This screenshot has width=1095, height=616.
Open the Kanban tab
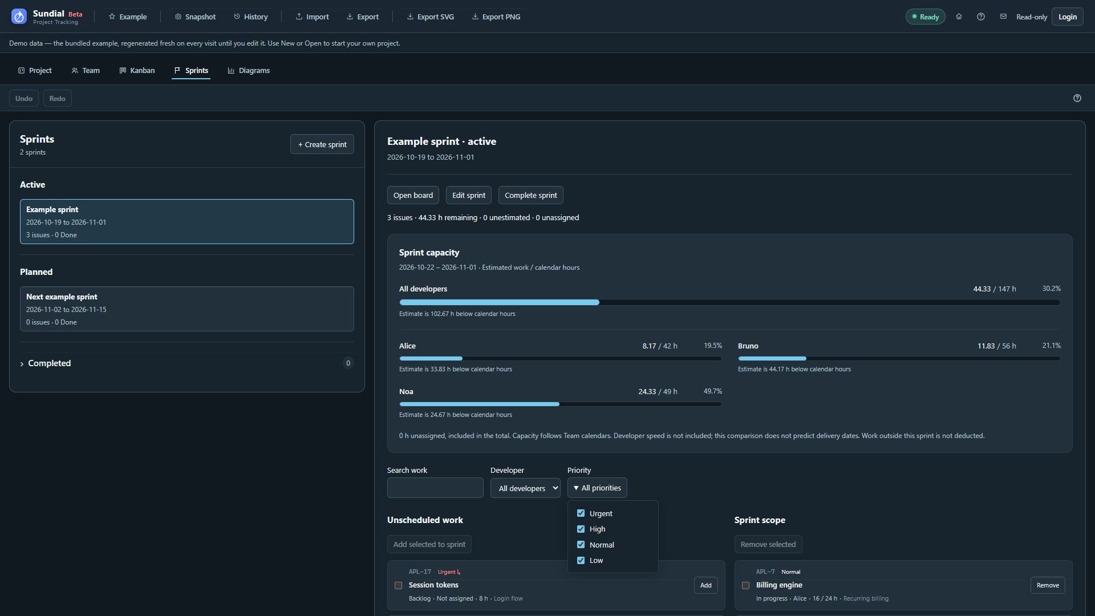[137, 71]
